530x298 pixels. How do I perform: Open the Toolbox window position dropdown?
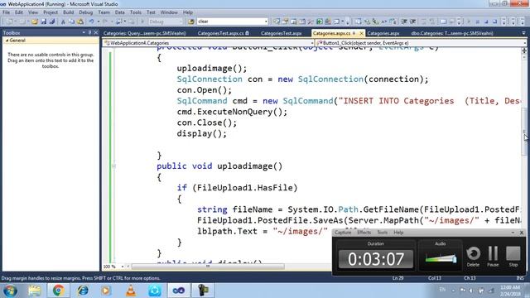point(84,32)
